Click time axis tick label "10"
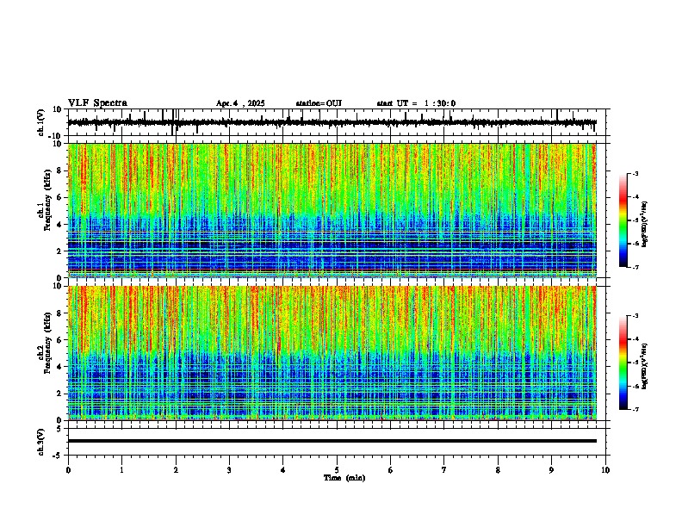 pyautogui.click(x=605, y=470)
